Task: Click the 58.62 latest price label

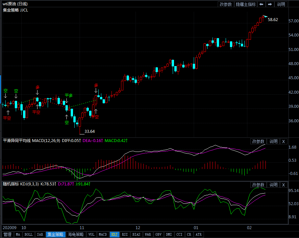Action: [x=273, y=20]
